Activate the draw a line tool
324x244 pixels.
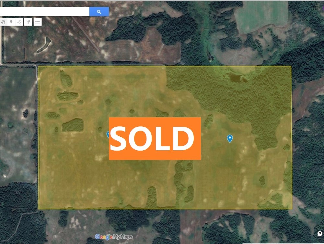point(19,22)
